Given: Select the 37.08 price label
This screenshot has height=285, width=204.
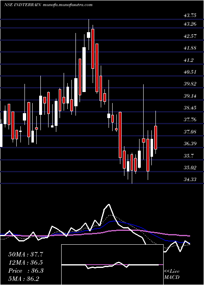Looking at the screenshot, I should coord(190,132).
